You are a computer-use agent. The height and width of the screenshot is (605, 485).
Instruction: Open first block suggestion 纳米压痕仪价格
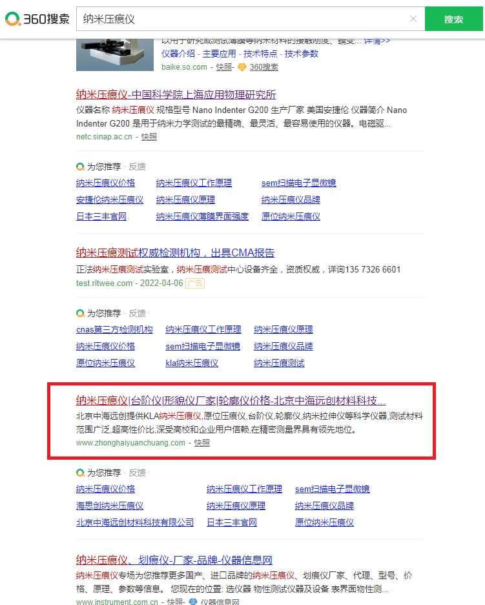coord(106,183)
